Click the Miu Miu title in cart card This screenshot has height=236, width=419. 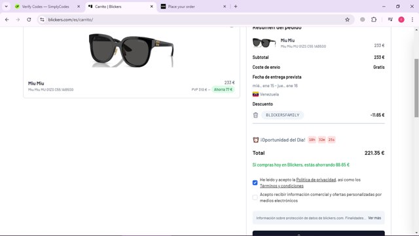(36, 83)
